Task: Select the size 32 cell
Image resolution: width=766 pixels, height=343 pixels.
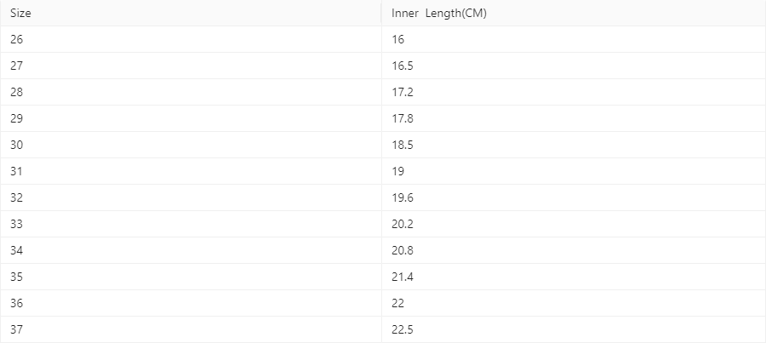Action: tap(17, 198)
